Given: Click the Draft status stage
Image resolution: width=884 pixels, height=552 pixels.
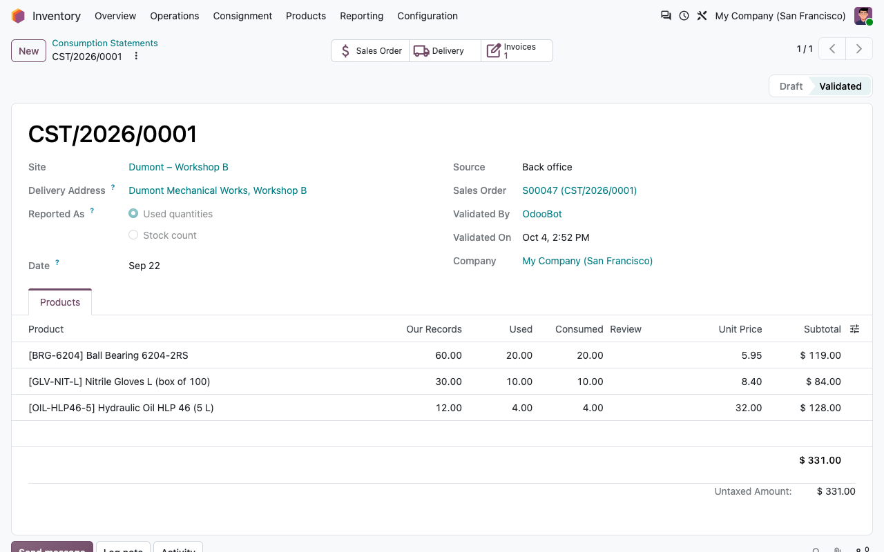Looking at the screenshot, I should [791, 86].
